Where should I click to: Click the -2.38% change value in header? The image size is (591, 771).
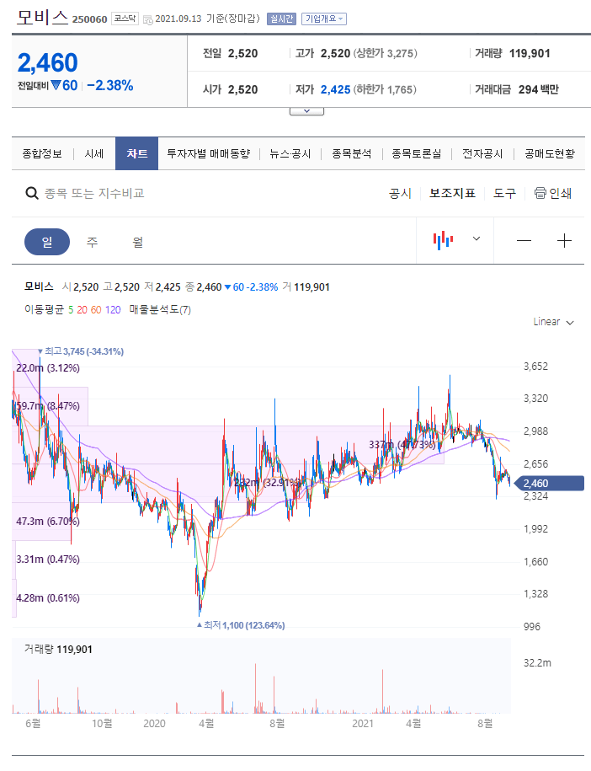pyautogui.click(x=110, y=86)
